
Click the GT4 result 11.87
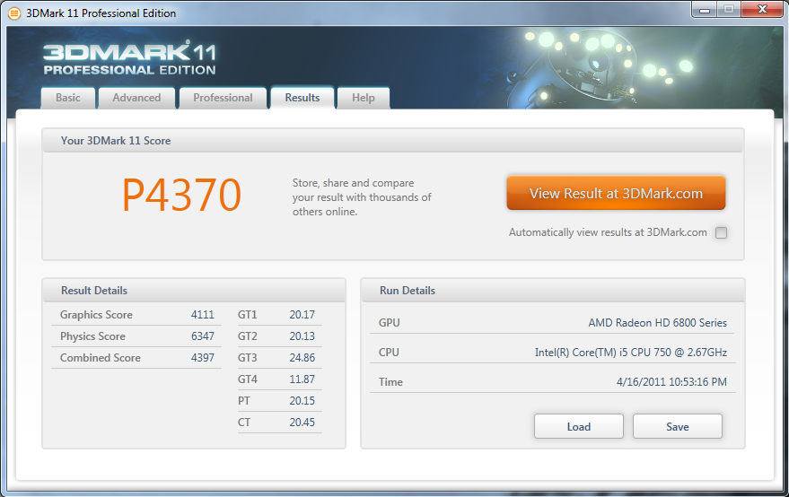(x=302, y=379)
